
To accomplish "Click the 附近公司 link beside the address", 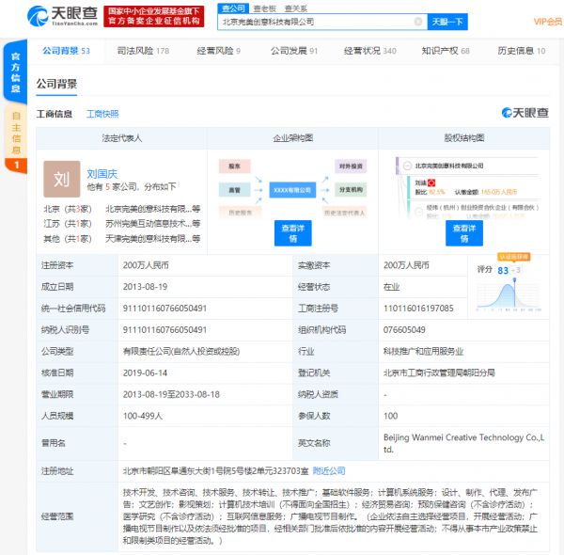I will 329,470.
